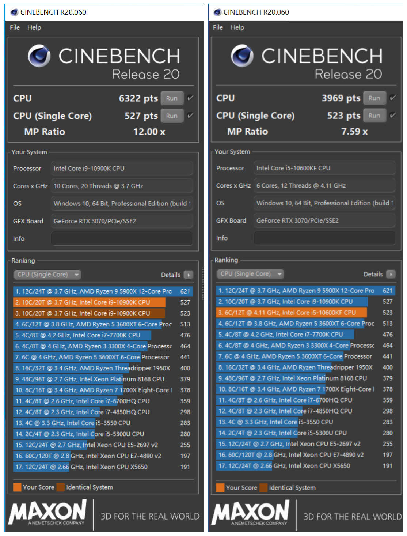407x536 pixels.
Task: Select Ryzen 5 3600XT 513 row in i5-10600KF window
Action: 306,324
